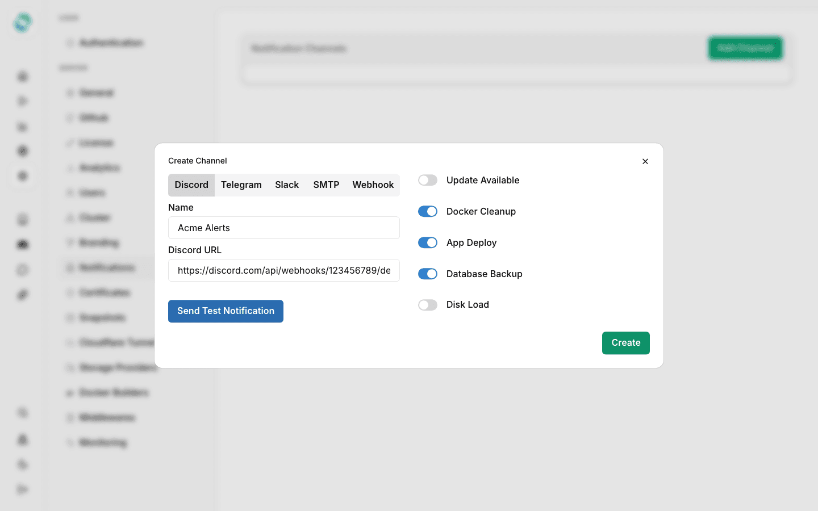Switch to the Slack tab
The height and width of the screenshot is (511, 818).
click(x=287, y=185)
